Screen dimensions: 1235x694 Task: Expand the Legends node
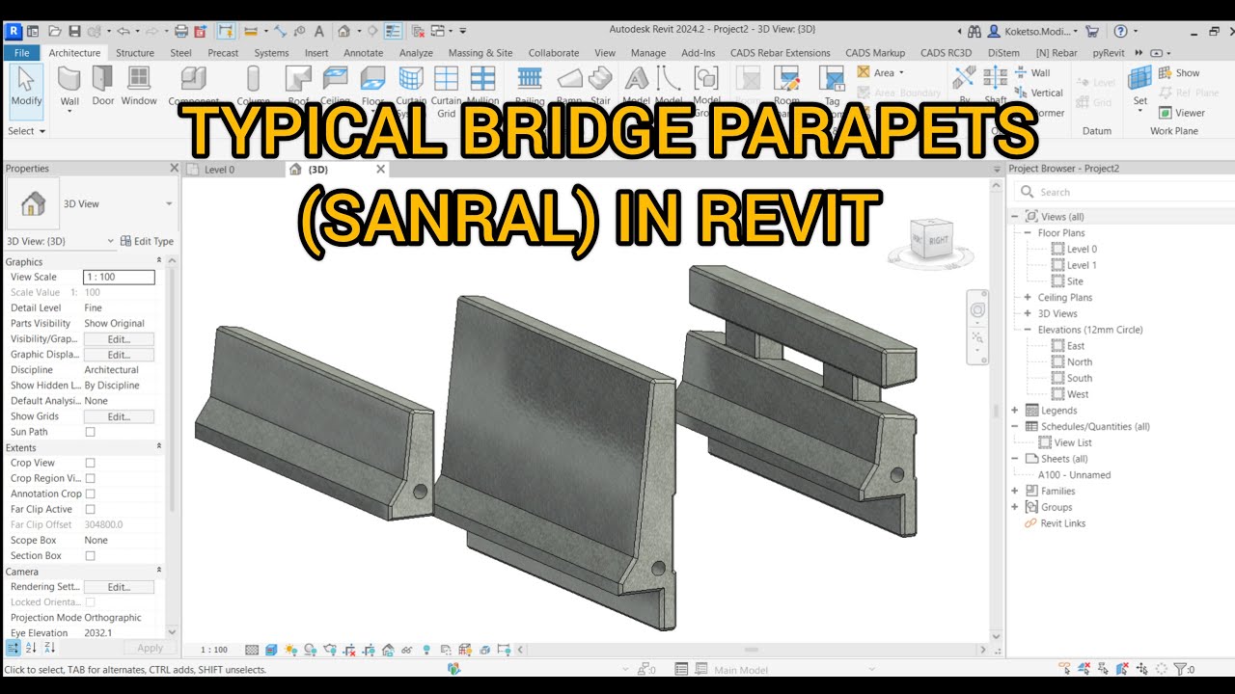pyautogui.click(x=1015, y=410)
